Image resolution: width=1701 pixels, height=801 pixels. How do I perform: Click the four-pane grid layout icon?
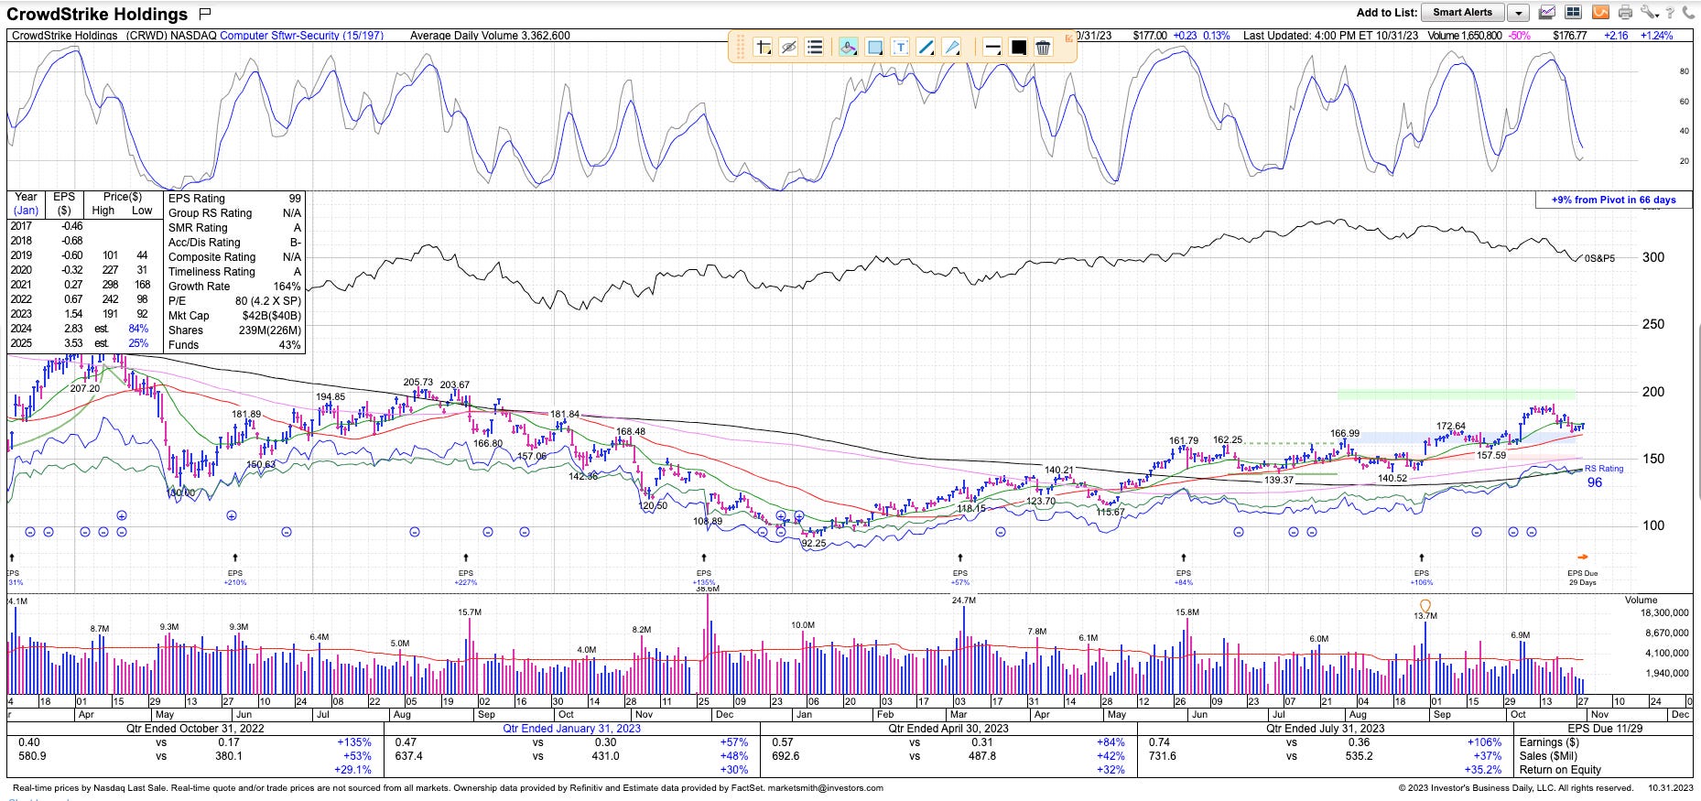tap(1573, 13)
